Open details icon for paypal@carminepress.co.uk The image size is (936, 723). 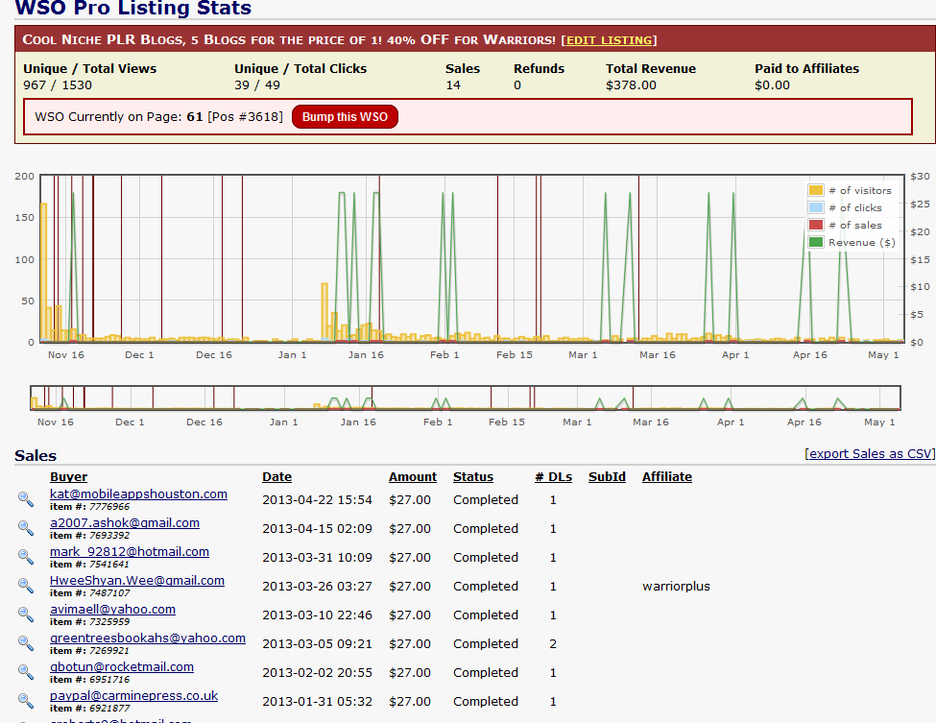pyautogui.click(x=26, y=701)
